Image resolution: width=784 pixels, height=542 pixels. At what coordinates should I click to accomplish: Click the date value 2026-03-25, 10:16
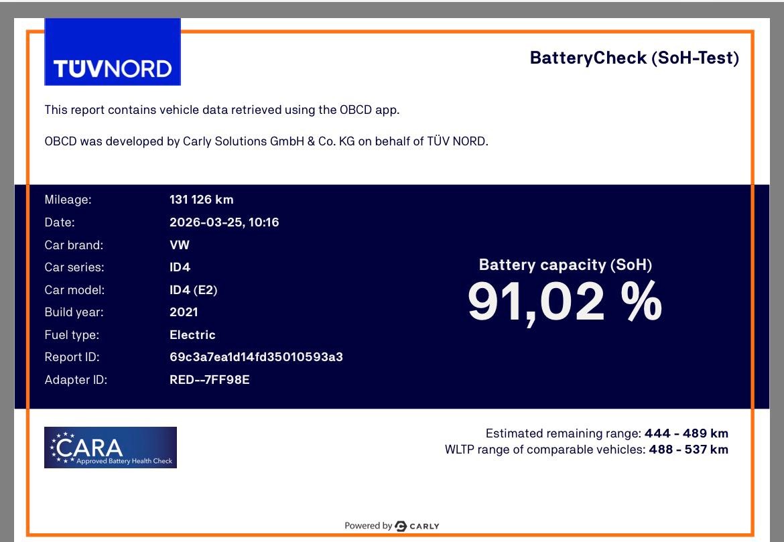(224, 222)
